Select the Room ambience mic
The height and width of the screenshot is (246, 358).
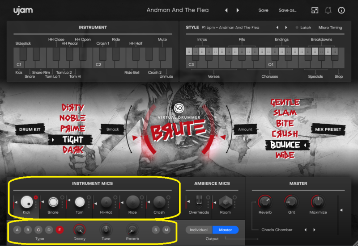click(226, 202)
